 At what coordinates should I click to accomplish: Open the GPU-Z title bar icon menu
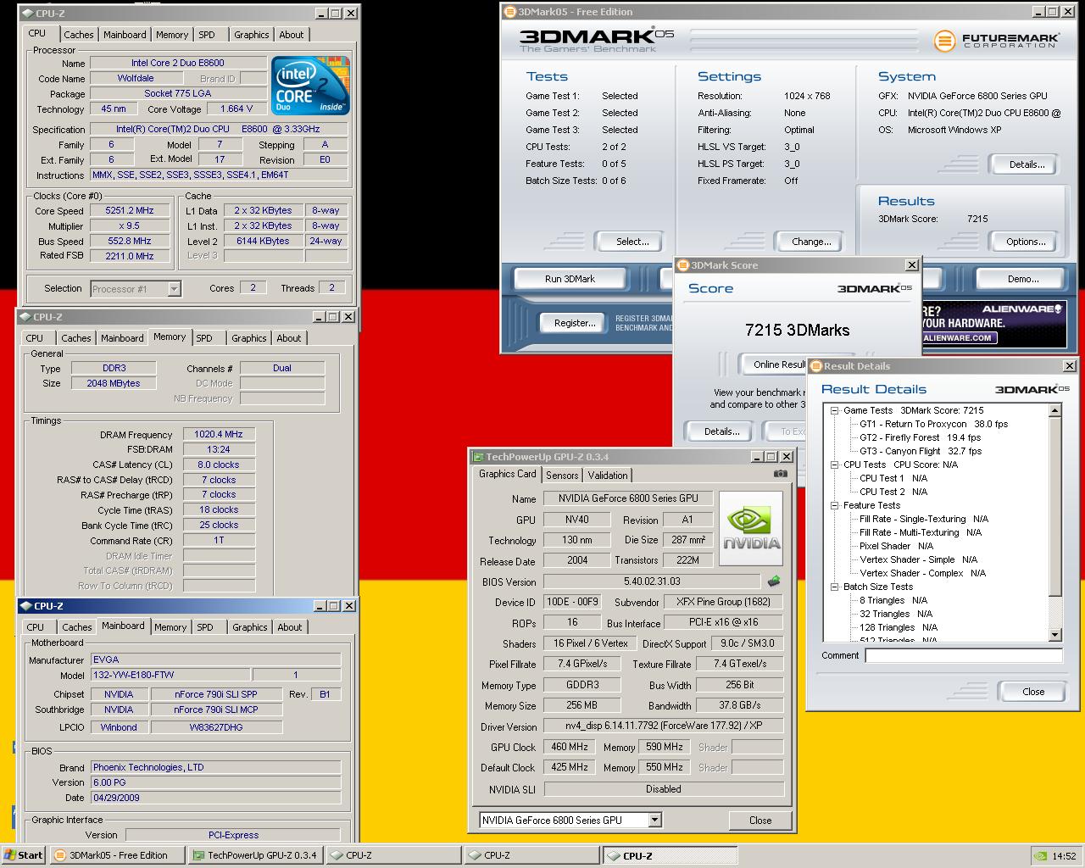[477, 457]
